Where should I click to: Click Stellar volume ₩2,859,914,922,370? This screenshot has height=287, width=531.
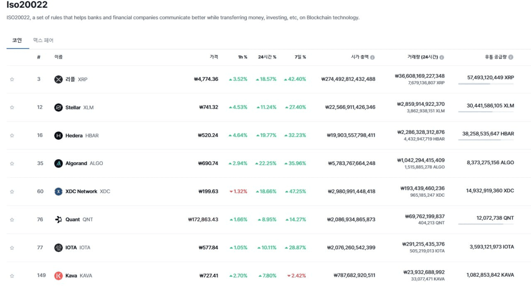tap(421, 104)
